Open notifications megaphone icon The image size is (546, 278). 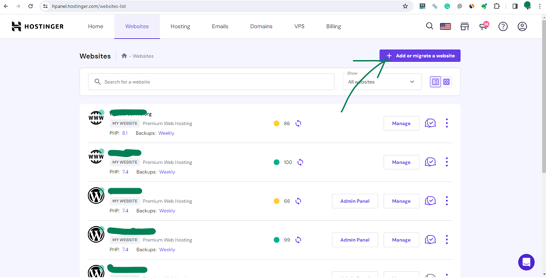point(484,26)
